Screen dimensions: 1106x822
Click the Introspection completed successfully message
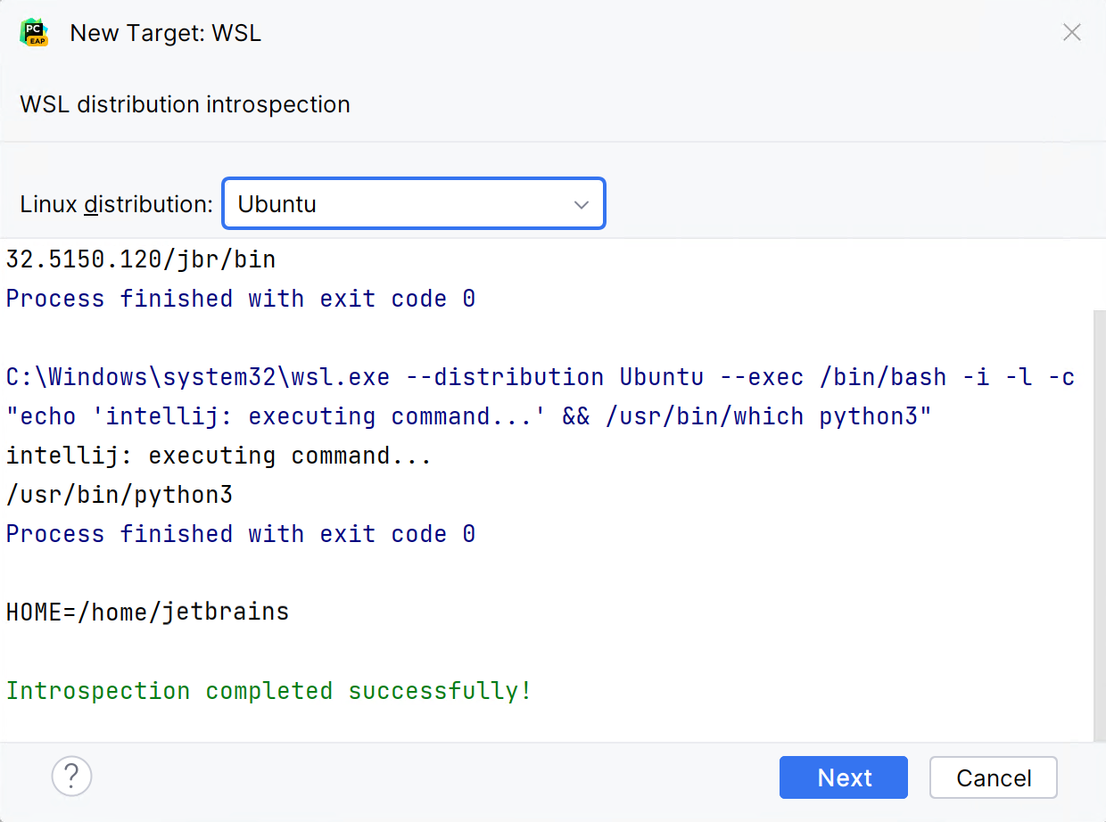click(268, 690)
